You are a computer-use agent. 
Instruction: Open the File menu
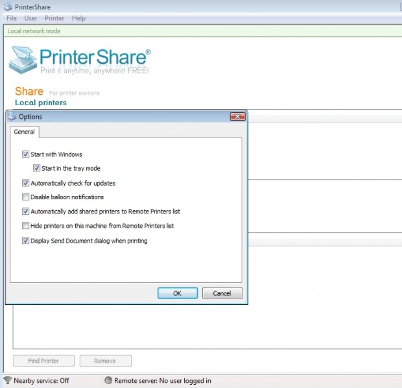pos(12,18)
